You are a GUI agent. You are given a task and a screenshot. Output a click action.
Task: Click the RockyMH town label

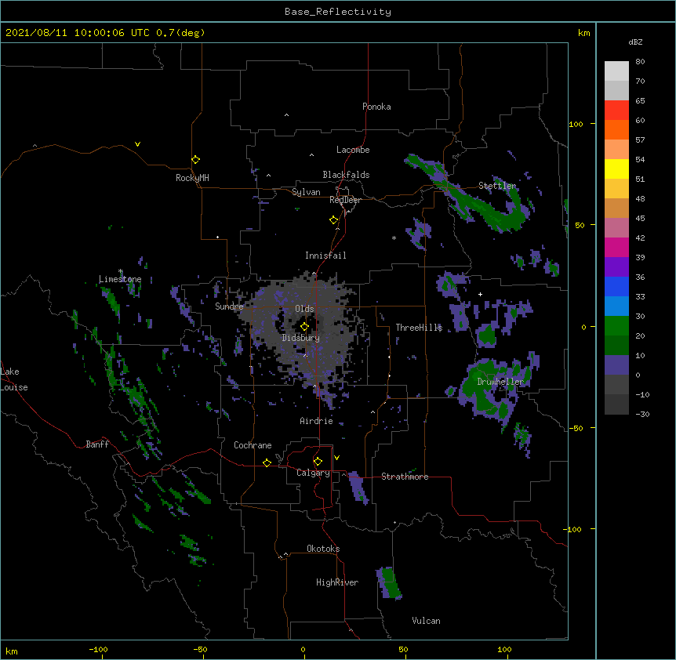click(192, 178)
